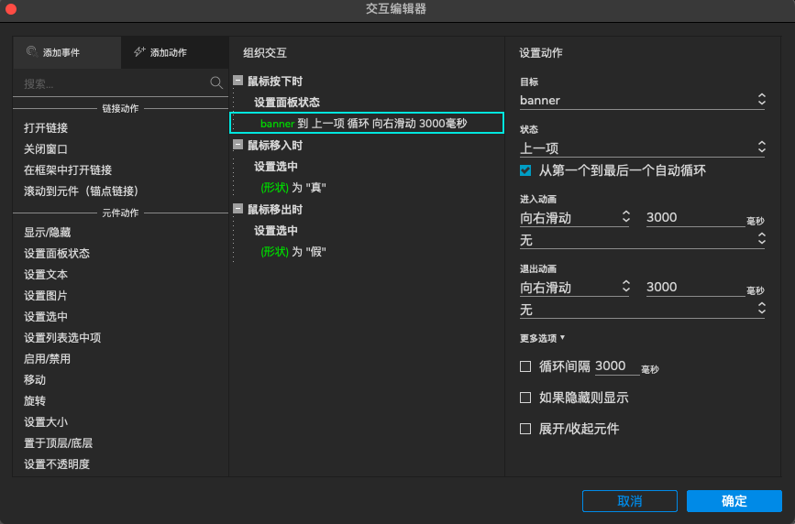Image resolution: width=795 pixels, height=524 pixels.
Task: Collapse the 鼠标移入时 event
Action: [237, 145]
